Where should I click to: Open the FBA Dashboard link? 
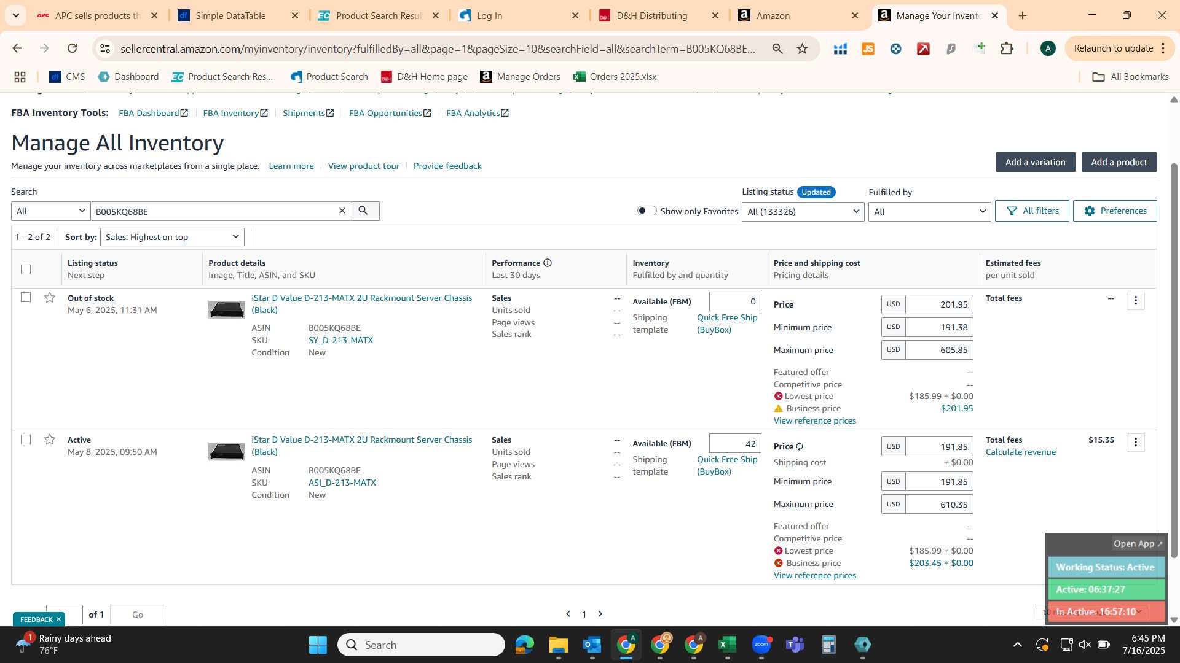click(x=153, y=113)
